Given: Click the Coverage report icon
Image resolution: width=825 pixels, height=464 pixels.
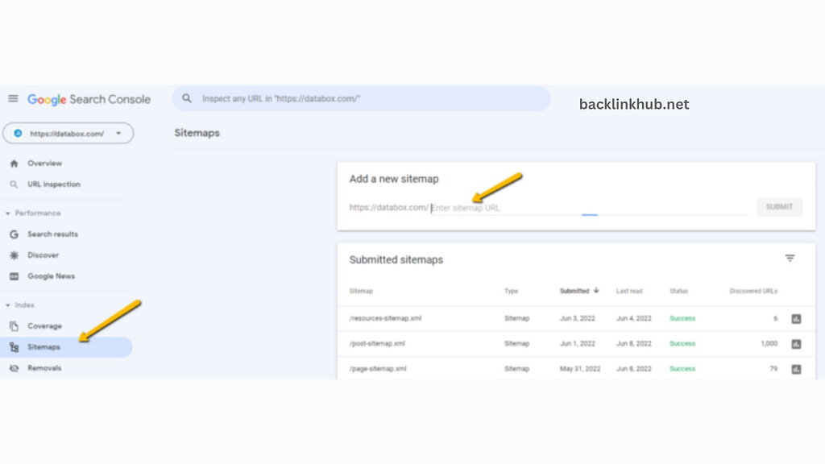Looking at the screenshot, I should (x=15, y=325).
